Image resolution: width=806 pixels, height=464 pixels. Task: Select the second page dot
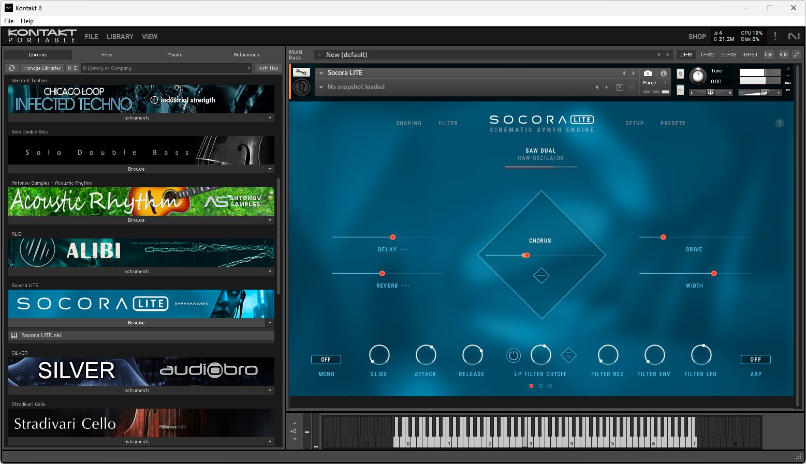pyautogui.click(x=541, y=386)
